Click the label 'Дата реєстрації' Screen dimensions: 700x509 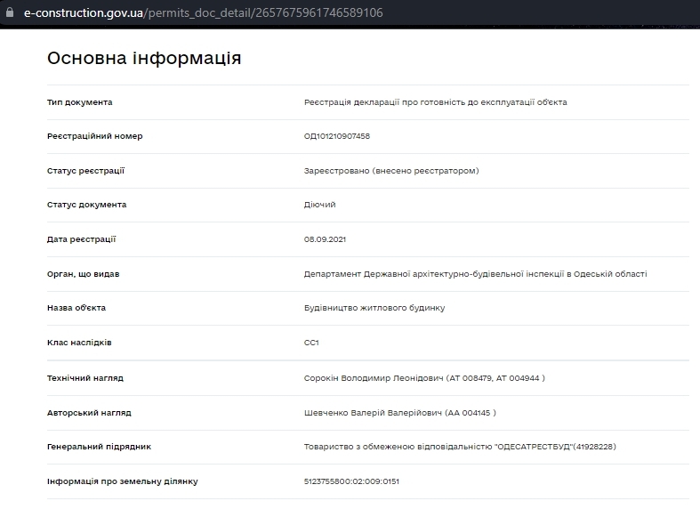[81, 239]
